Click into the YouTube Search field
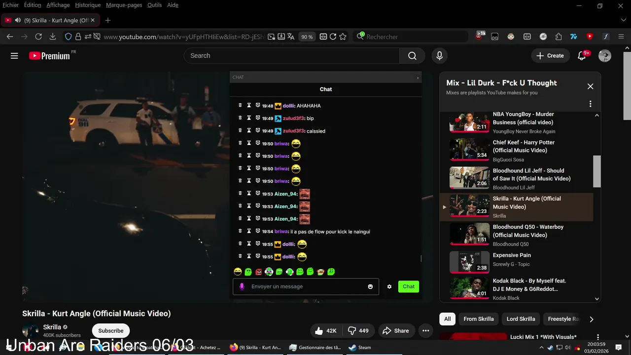Screen dimensions: 631x355 pyautogui.click(x=292, y=56)
